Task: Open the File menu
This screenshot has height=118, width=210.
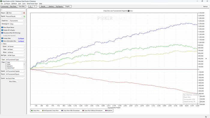Action: (2, 4)
